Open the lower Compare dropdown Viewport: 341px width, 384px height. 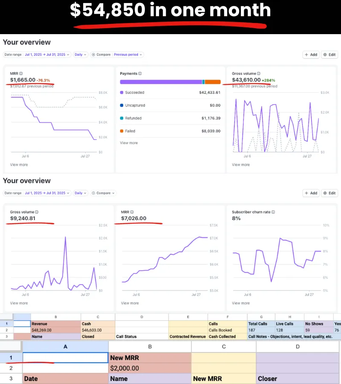(x=103, y=193)
